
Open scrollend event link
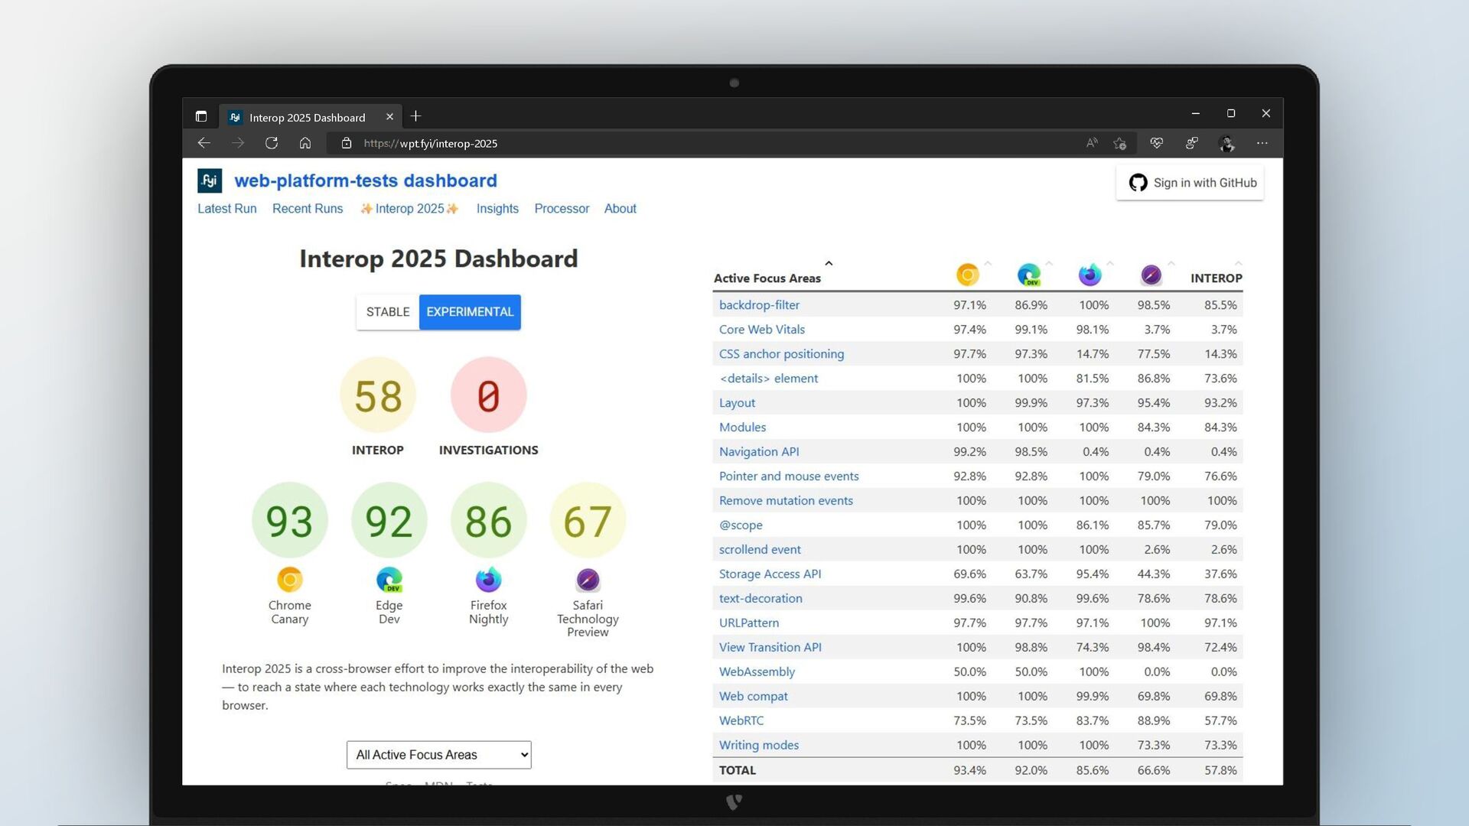760,550
